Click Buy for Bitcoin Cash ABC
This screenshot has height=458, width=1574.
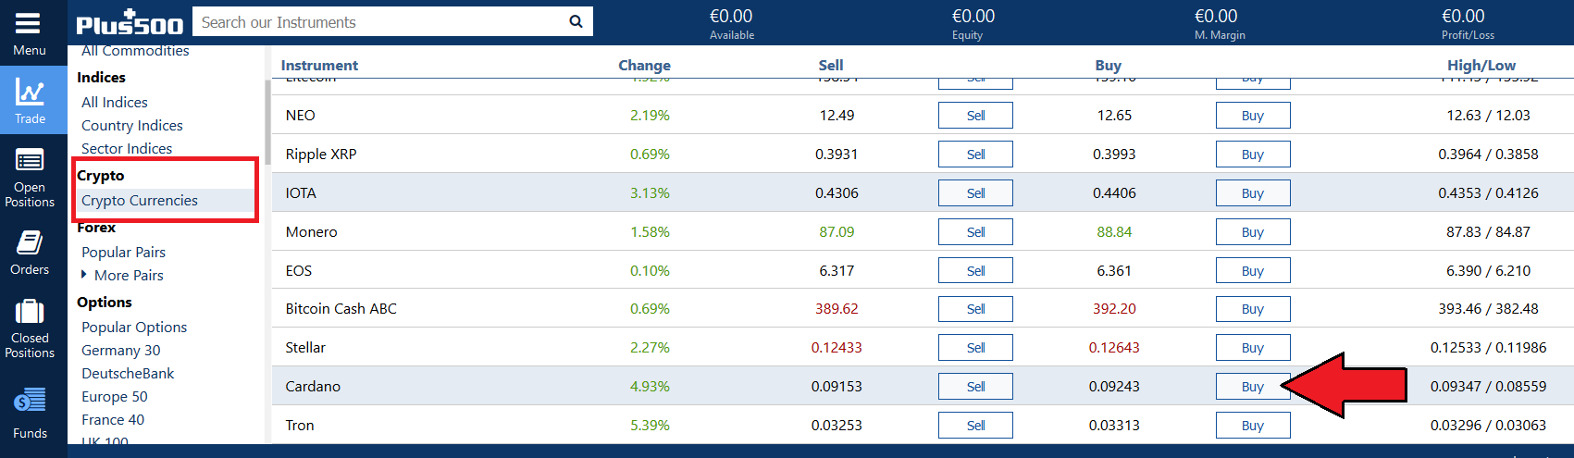pyautogui.click(x=1253, y=309)
